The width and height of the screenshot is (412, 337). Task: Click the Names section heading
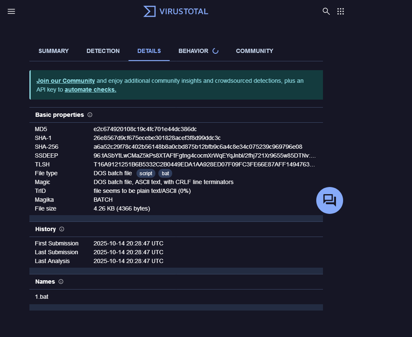coord(45,282)
